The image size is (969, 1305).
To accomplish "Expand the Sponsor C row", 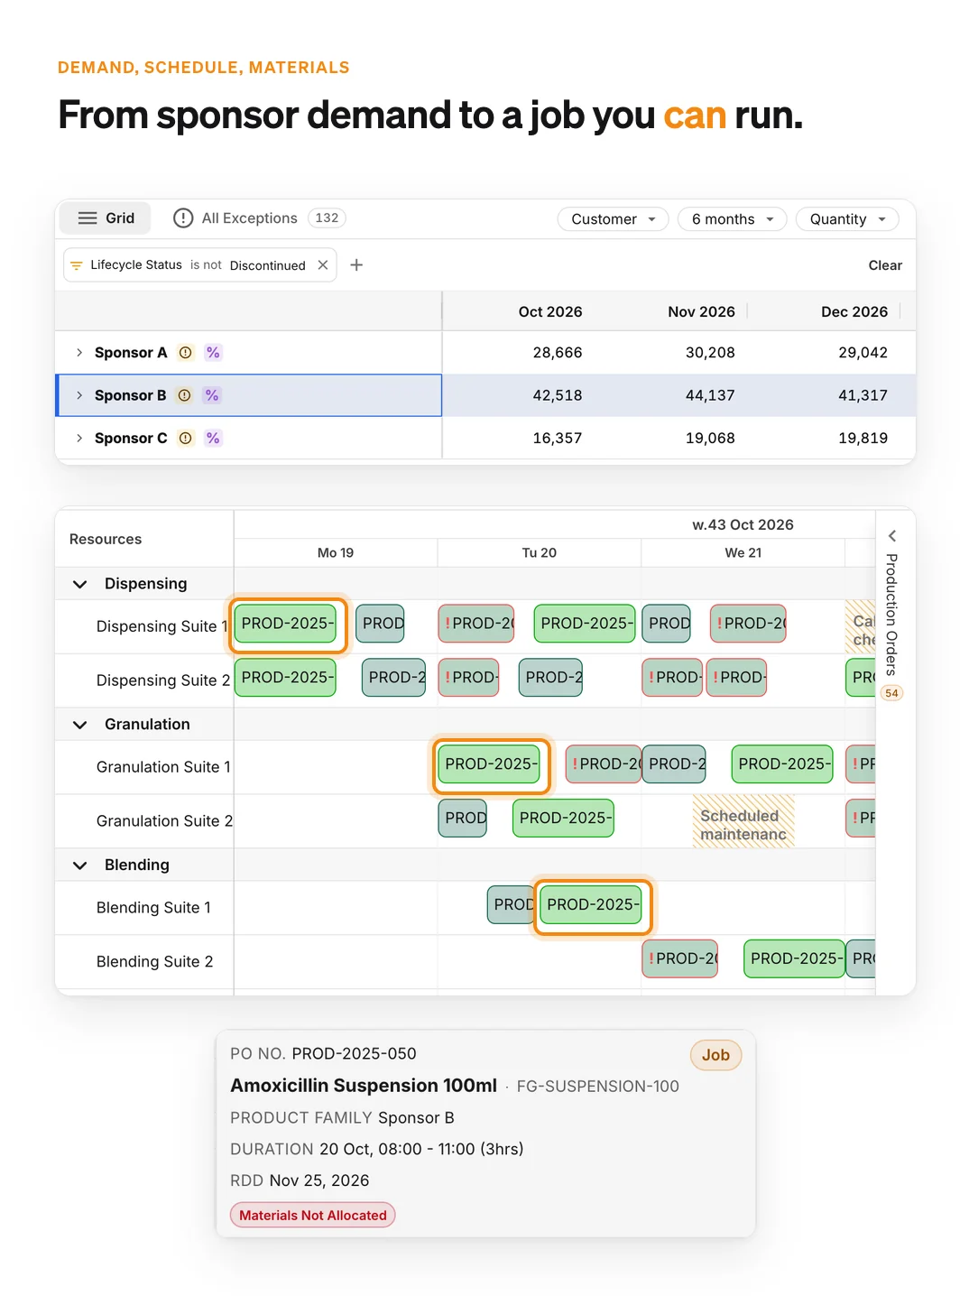I will click(x=79, y=438).
